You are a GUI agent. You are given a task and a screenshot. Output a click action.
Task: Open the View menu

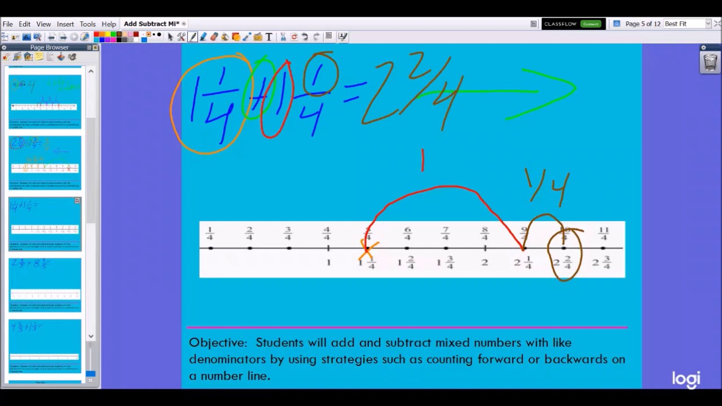tap(43, 24)
